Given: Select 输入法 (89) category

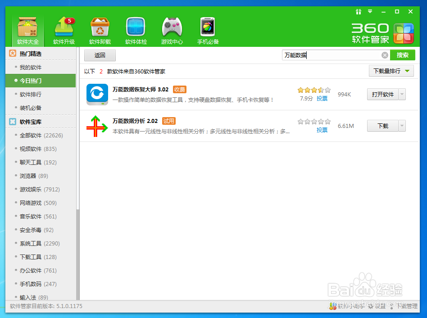Looking at the screenshot, I should coord(41,296).
